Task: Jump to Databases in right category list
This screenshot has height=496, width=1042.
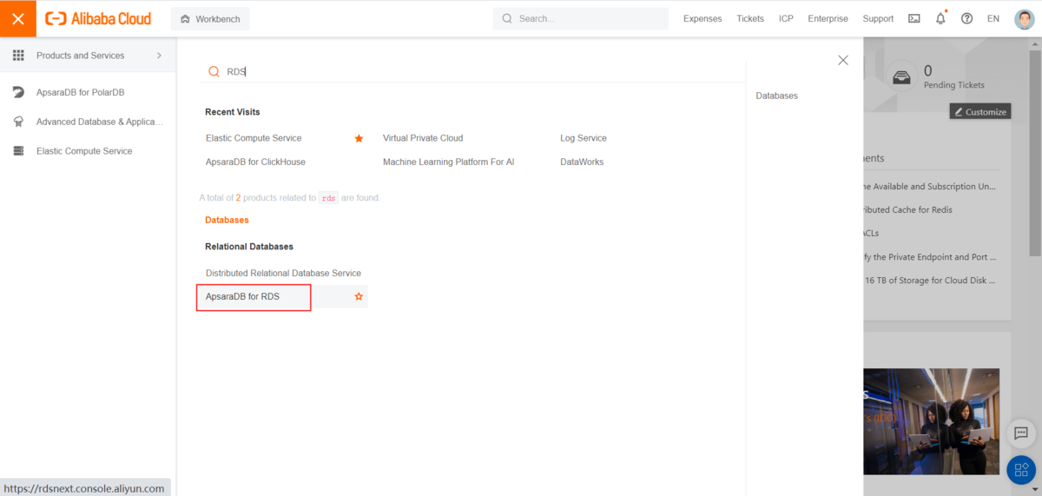Action: tap(777, 96)
